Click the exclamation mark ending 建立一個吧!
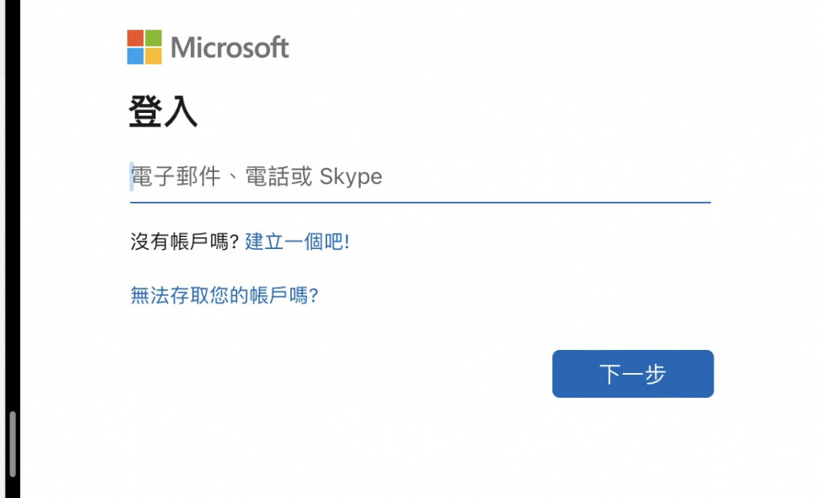The height and width of the screenshot is (498, 821). 347,242
